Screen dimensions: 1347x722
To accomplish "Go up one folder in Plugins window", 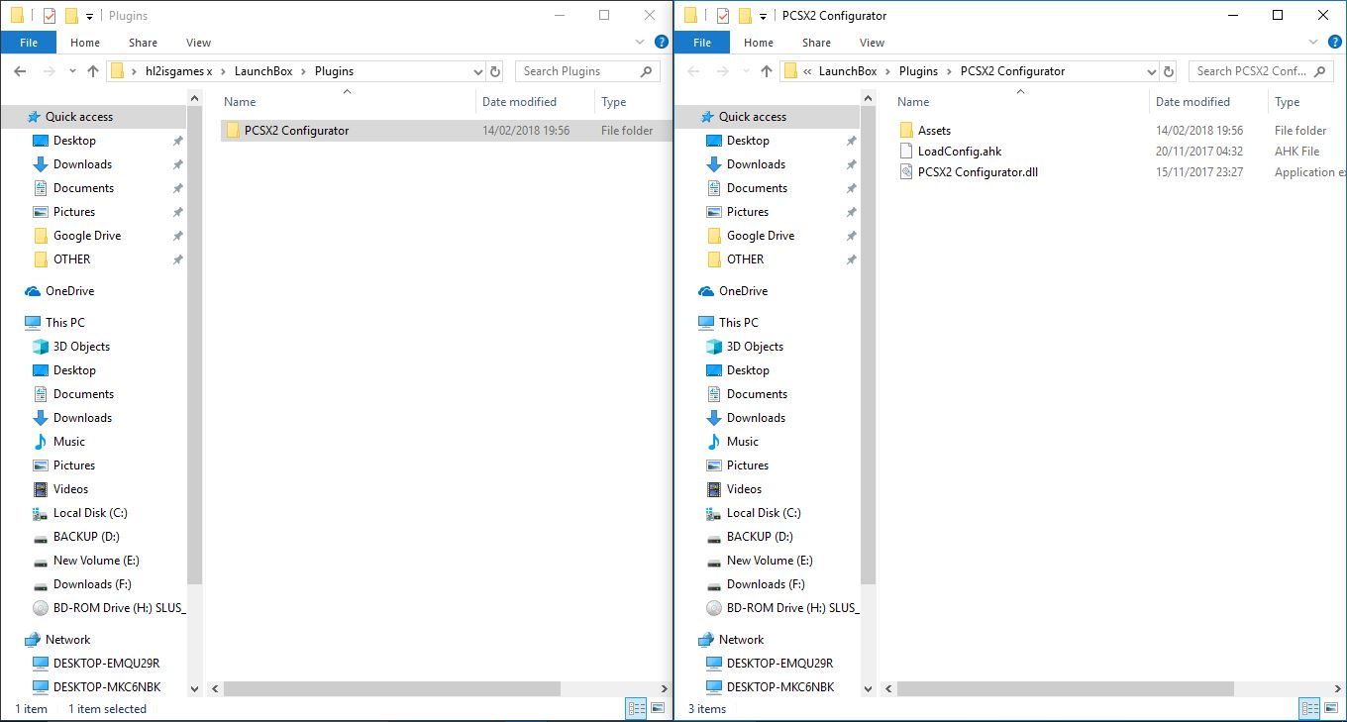I will pos(93,71).
